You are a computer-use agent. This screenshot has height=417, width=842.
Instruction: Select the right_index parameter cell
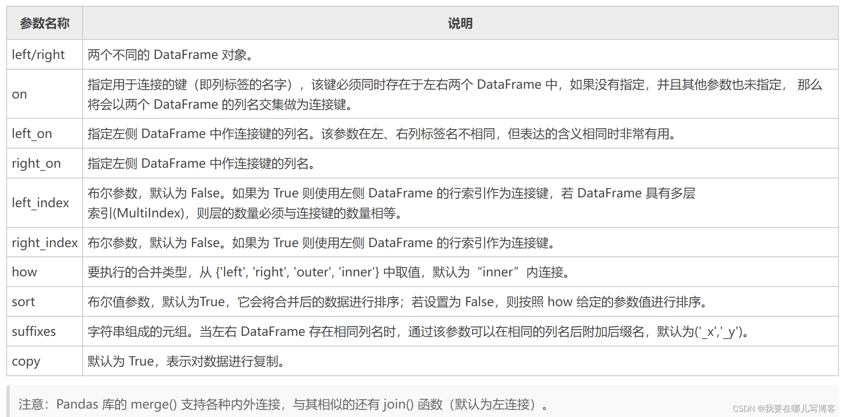coord(44,243)
